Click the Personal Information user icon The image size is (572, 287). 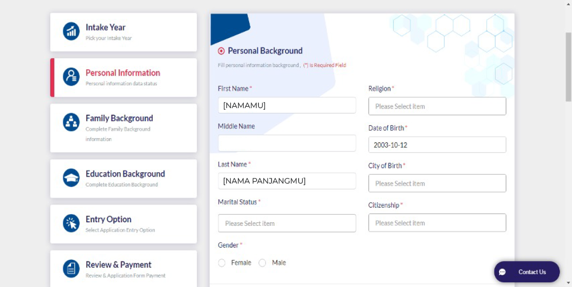pyautogui.click(x=71, y=77)
